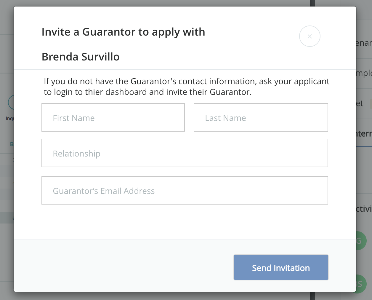Click the Brenda Survillo name heading
This screenshot has height=300, width=372.
point(81,57)
